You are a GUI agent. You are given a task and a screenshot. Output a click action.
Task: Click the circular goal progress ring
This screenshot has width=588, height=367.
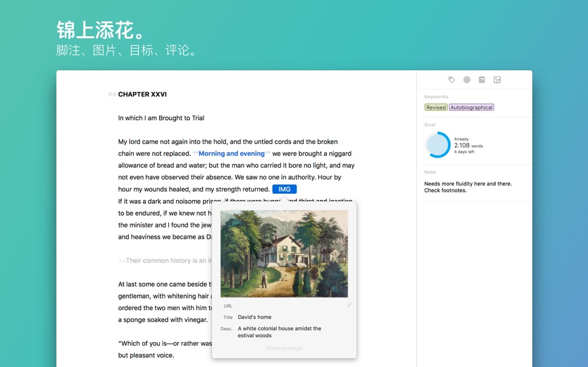pyautogui.click(x=438, y=145)
